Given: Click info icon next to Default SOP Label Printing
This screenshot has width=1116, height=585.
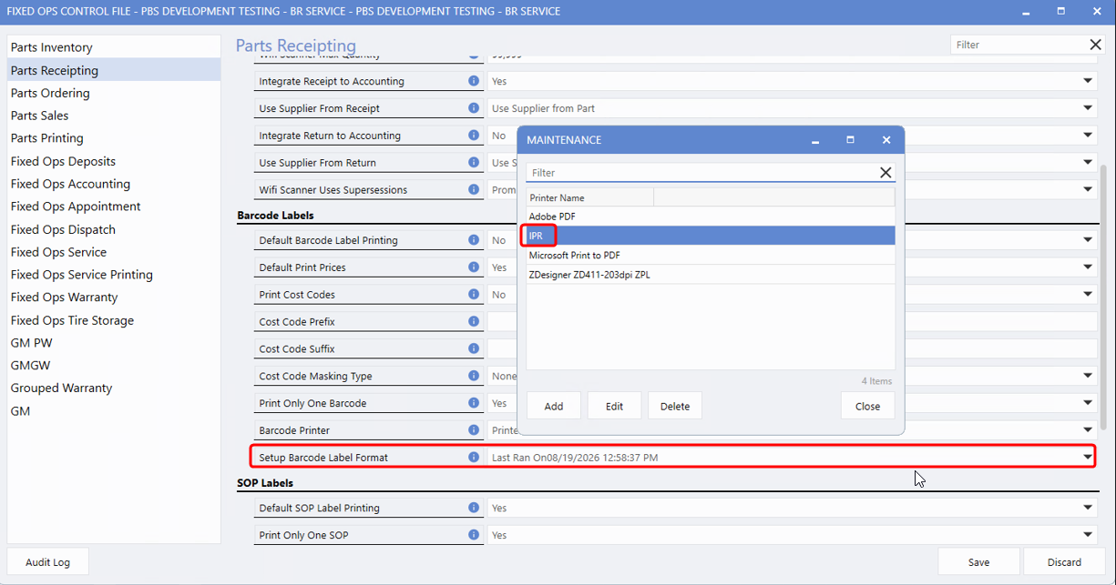Looking at the screenshot, I should point(474,508).
